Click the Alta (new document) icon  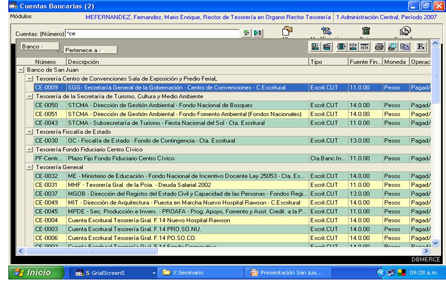287,31
